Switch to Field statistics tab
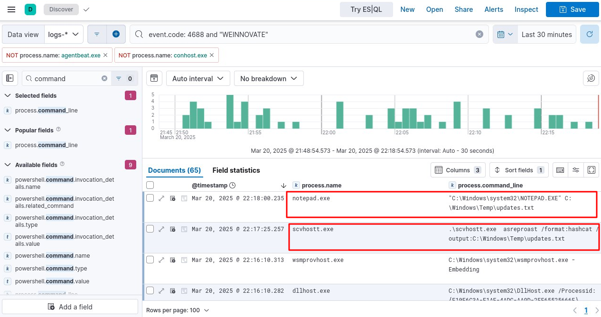 tap(236, 170)
